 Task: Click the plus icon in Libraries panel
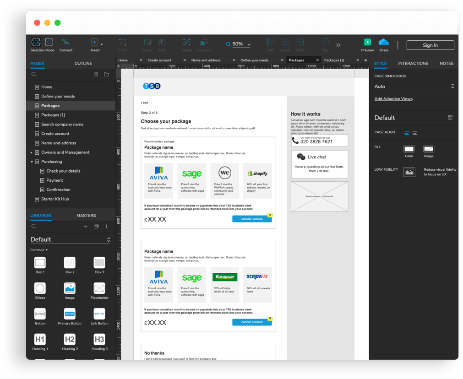(86, 227)
